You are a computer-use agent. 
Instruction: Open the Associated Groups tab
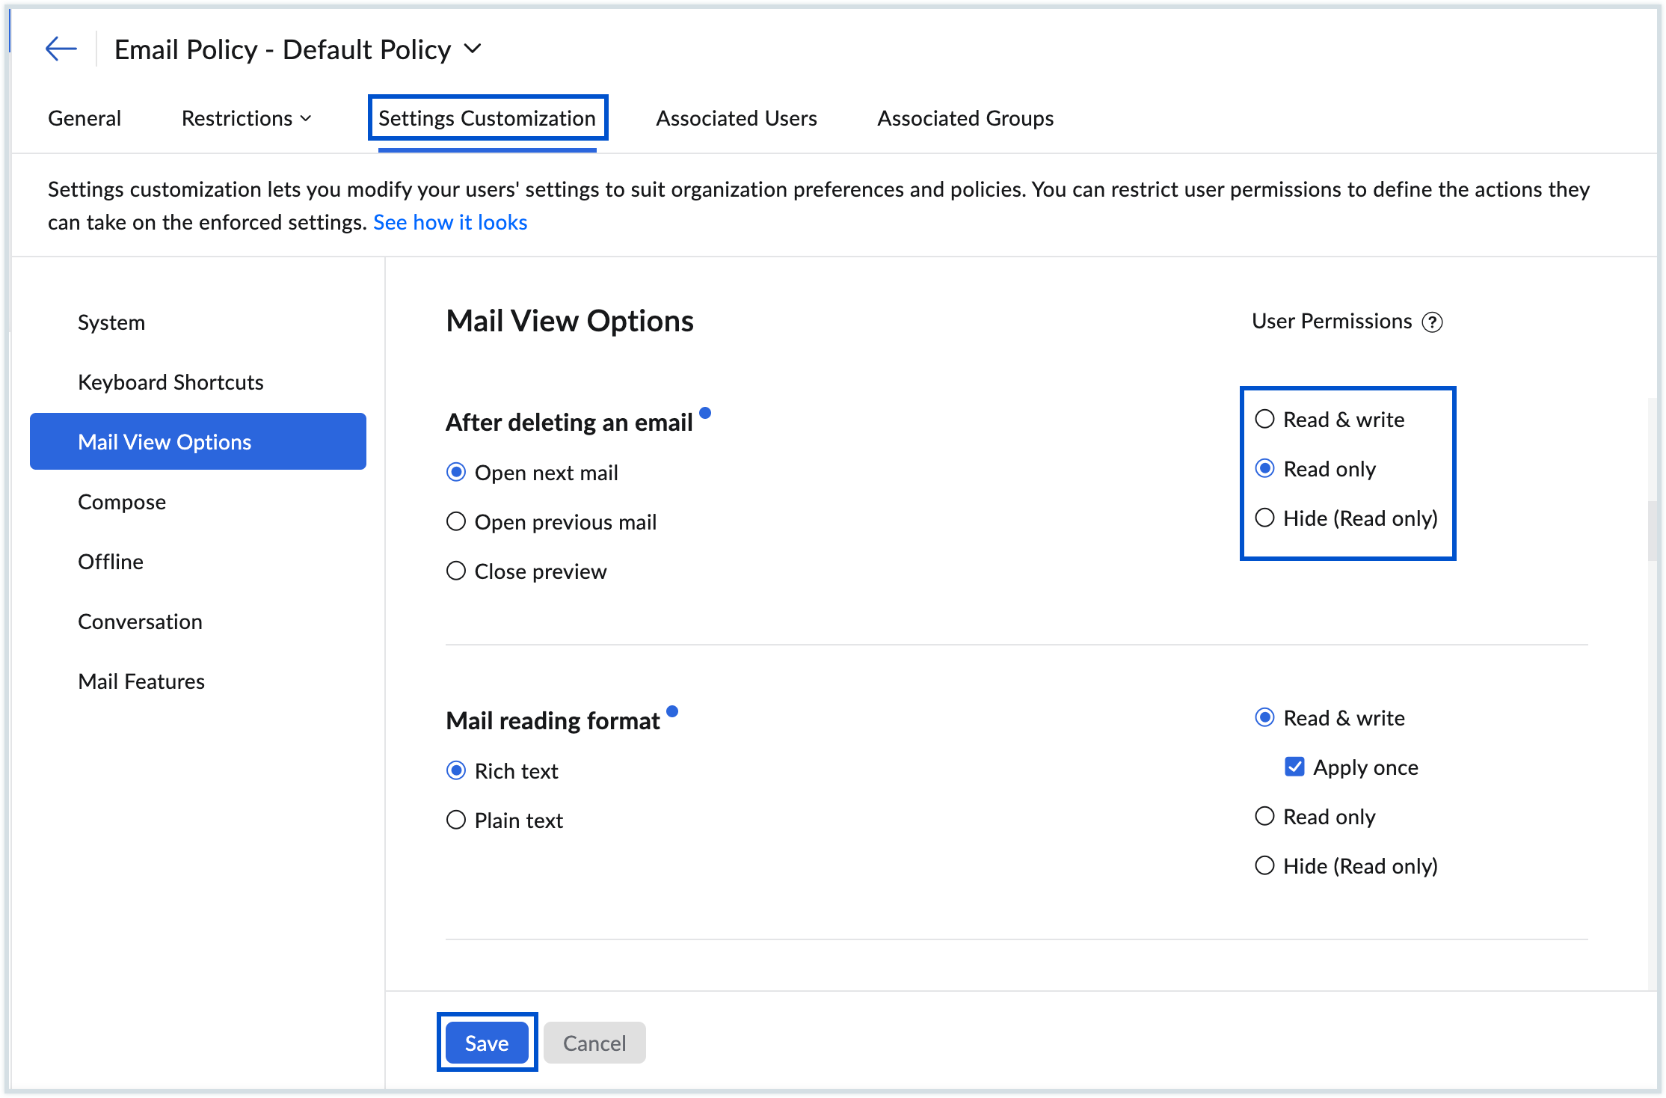pyautogui.click(x=965, y=118)
